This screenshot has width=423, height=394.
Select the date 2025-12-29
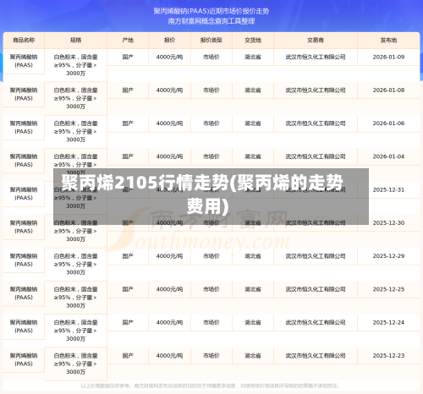tap(388, 256)
